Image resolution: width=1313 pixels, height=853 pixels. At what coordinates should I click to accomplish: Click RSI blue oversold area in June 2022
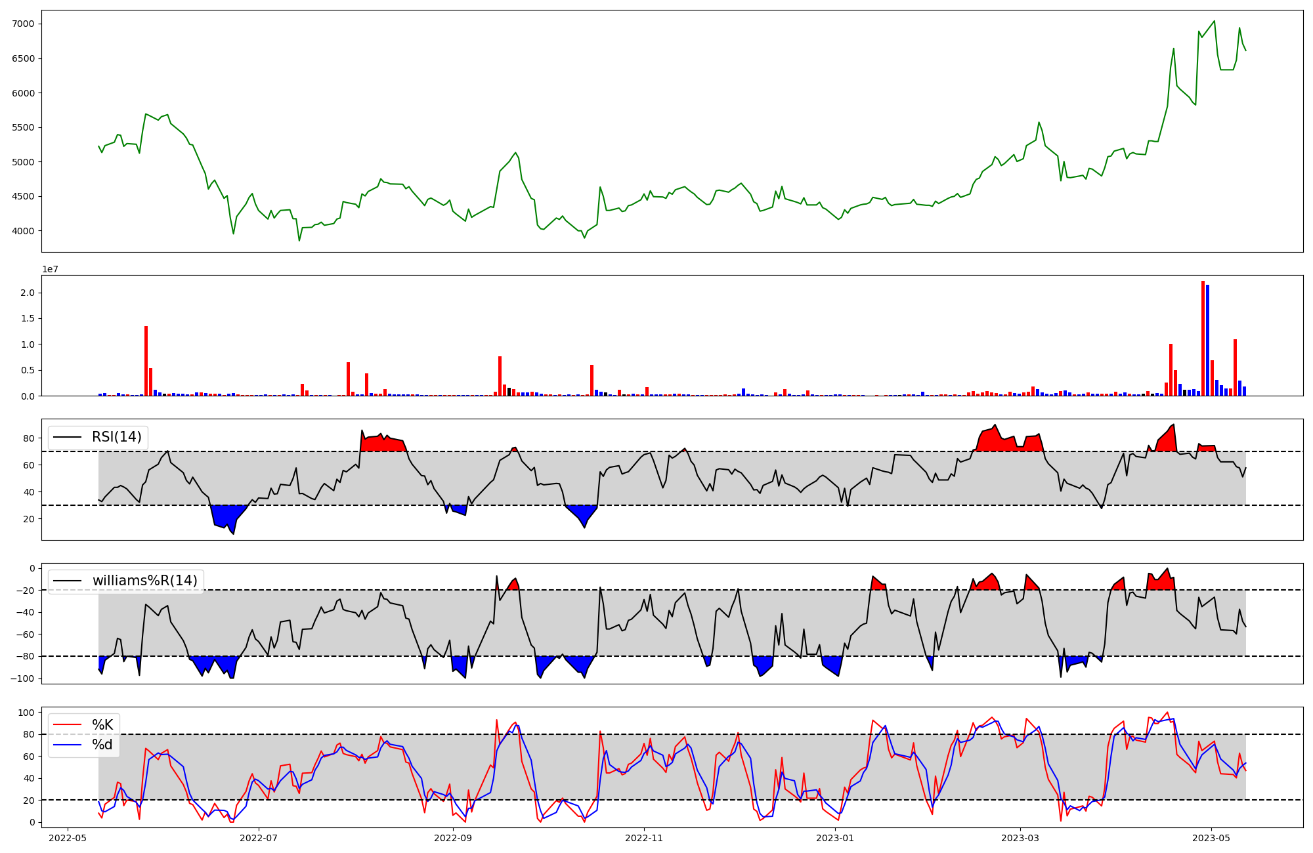click(x=223, y=515)
